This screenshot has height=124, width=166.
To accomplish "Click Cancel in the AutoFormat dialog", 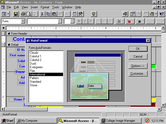I will (x=138, y=57).
